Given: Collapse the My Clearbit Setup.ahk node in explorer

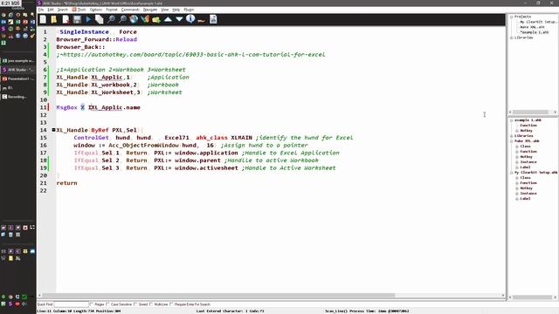Looking at the screenshot, I should coord(512,173).
